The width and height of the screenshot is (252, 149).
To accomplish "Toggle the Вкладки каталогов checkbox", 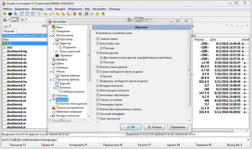I will pyautogui.click(x=97, y=86).
